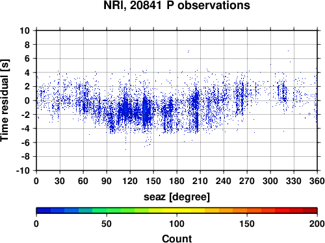The width and height of the screenshot is (325, 243).
Task: Click the dark red end of the colorbar
Action: click(x=310, y=211)
